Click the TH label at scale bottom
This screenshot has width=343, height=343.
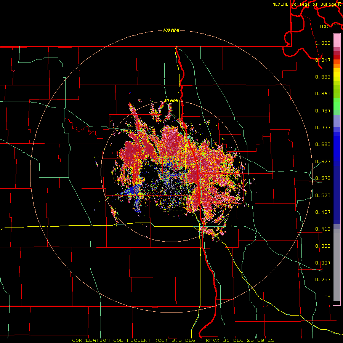[x=327, y=297]
